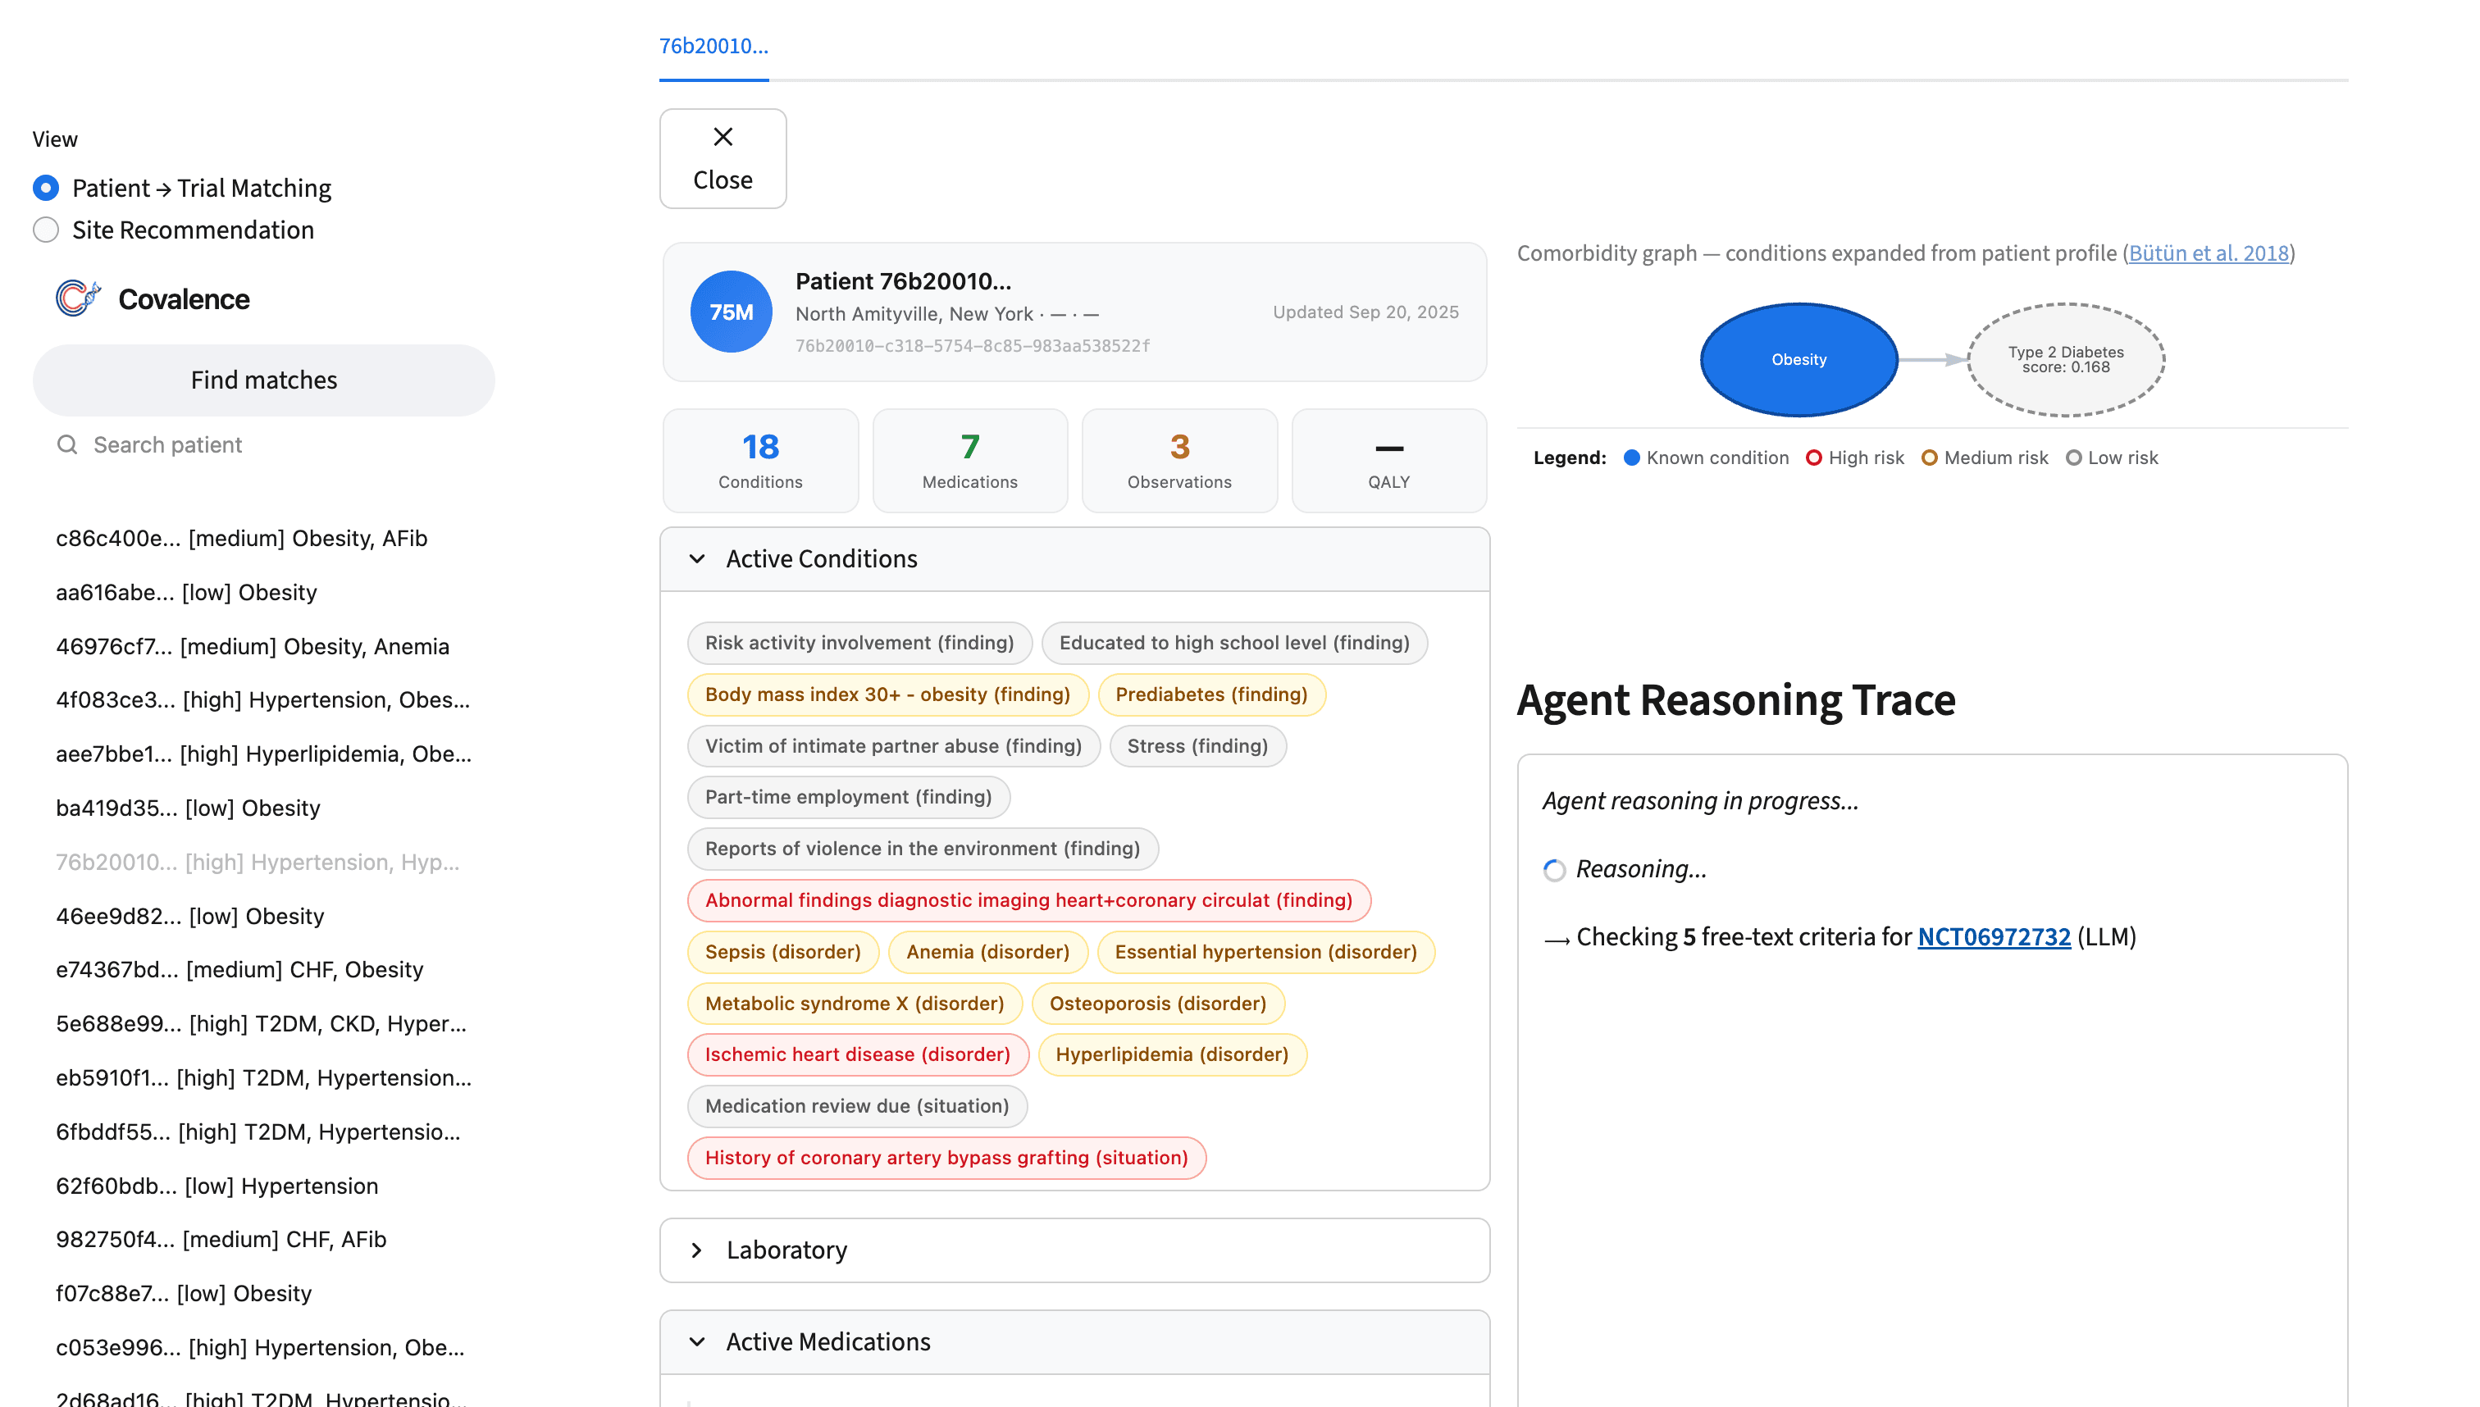
Task: Click Medication review due (situation) chip
Action: (x=856, y=1105)
